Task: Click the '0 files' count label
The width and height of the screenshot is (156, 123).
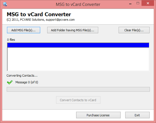Action: pos(11,40)
